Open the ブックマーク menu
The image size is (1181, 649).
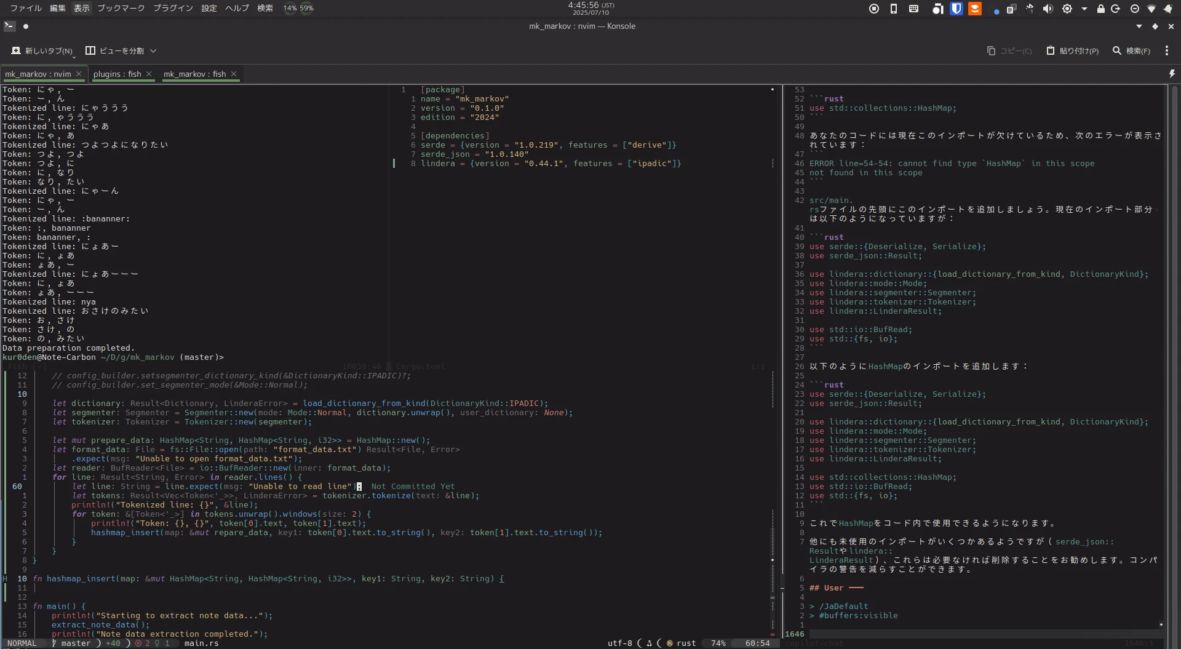click(x=121, y=8)
